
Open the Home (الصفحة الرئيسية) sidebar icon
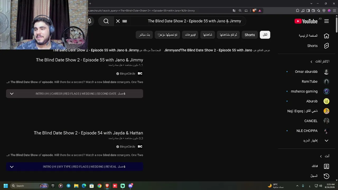(x=327, y=36)
